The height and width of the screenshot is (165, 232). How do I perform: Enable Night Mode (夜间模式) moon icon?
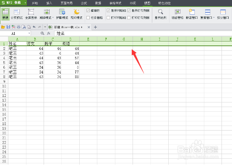[76, 12]
